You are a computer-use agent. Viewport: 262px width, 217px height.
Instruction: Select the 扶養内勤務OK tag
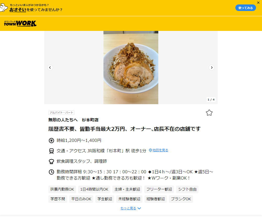point(62,189)
